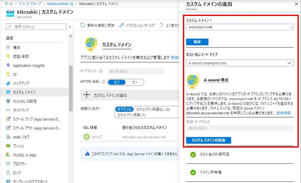Screen dimensions: 301x183
Task: Click 割り当てられたカスタム ドメイン column header
Action: point(145,128)
